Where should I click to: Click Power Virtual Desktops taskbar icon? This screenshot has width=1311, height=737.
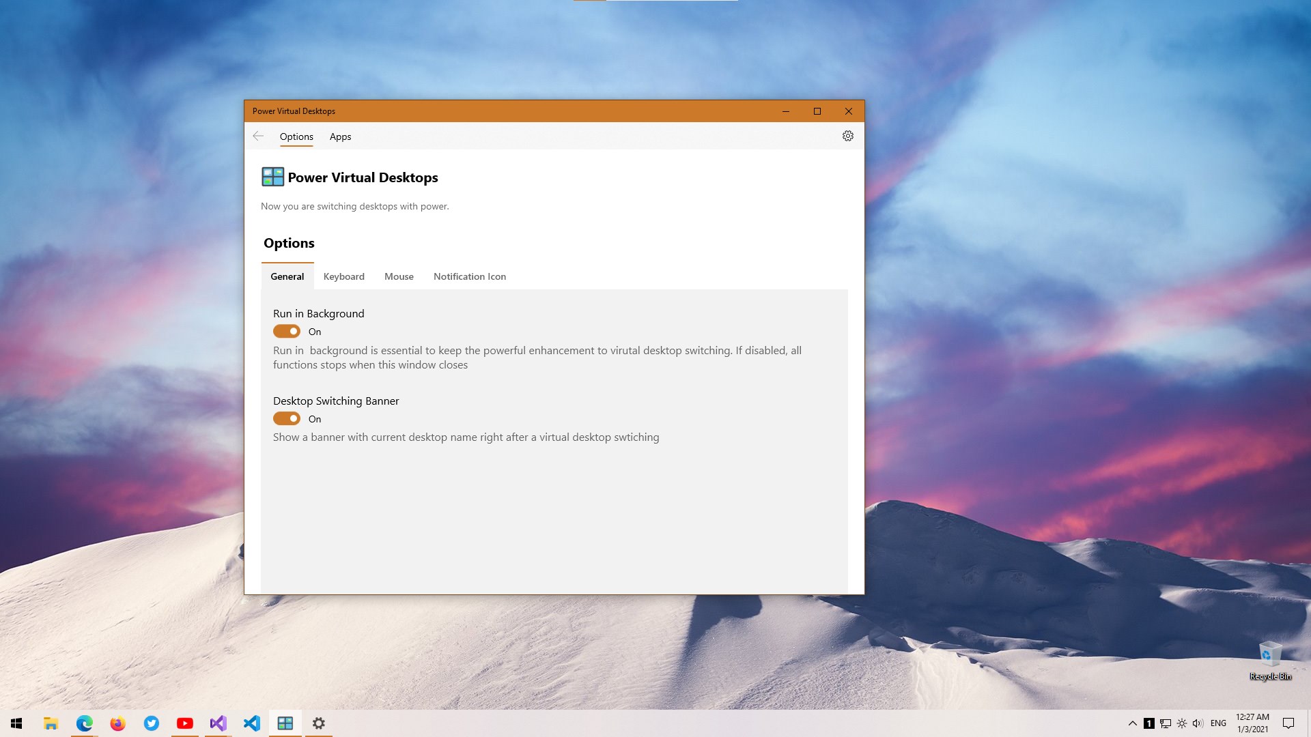pyautogui.click(x=285, y=723)
